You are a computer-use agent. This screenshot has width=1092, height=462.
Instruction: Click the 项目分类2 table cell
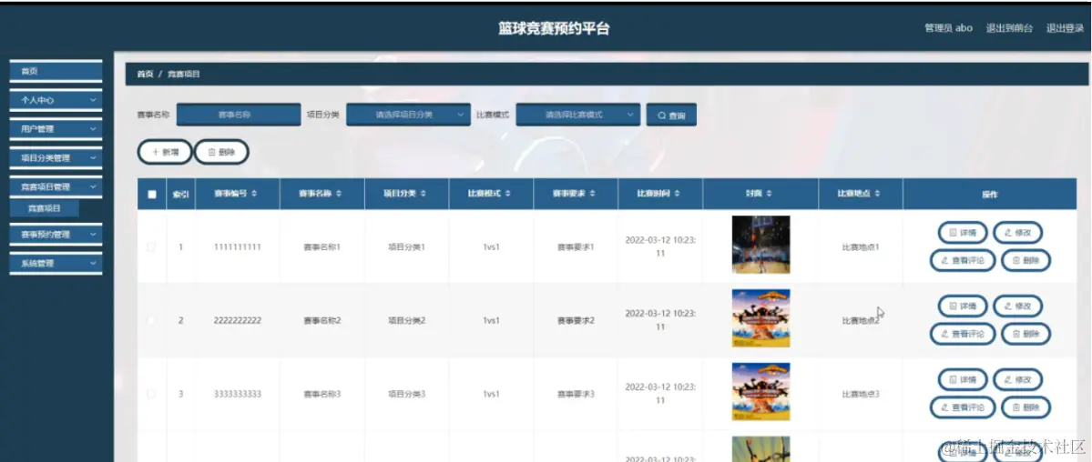click(407, 321)
